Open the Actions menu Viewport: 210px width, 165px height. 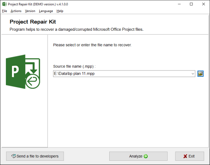click(x=16, y=11)
